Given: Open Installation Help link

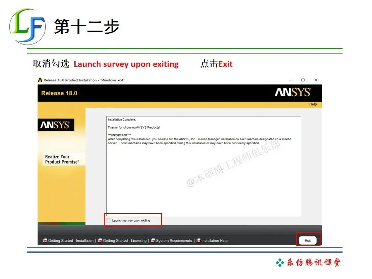Looking at the screenshot, I should pos(214,241).
